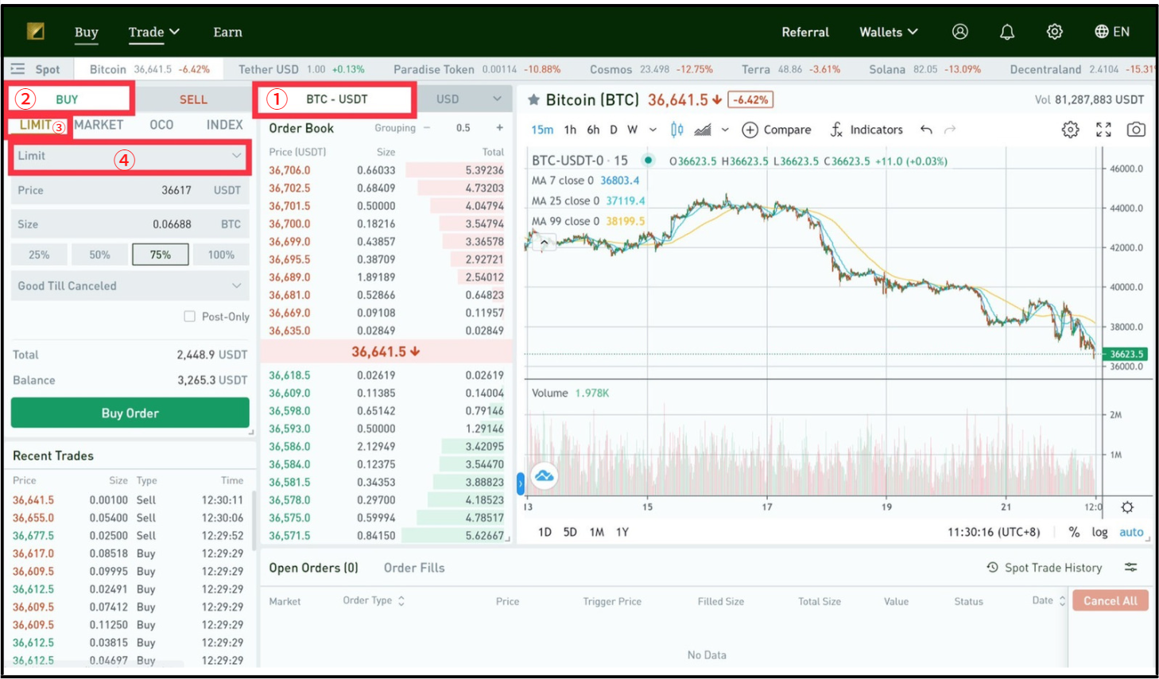This screenshot has height=679, width=1159.
Task: Select the 50% size option
Action: [x=99, y=255]
